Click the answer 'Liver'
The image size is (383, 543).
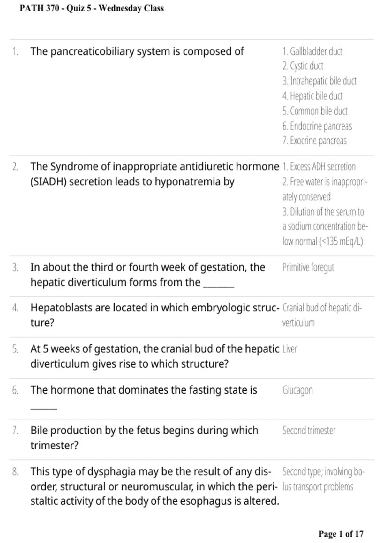(289, 349)
